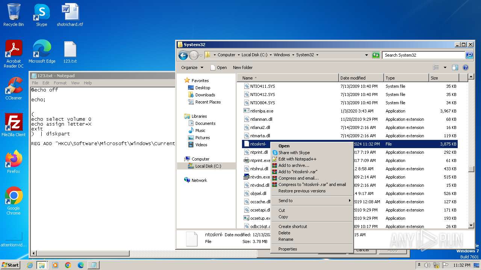Choose Restore previous versions

(x=312, y=191)
